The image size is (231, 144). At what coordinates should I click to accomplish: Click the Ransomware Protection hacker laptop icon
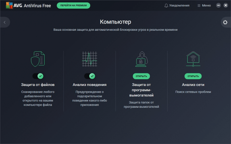(141, 59)
